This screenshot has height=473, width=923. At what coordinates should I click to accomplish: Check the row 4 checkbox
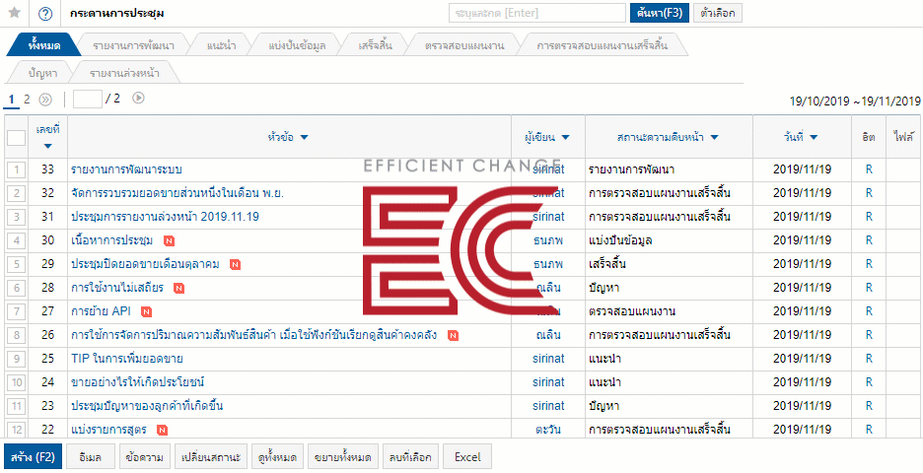[x=17, y=240]
